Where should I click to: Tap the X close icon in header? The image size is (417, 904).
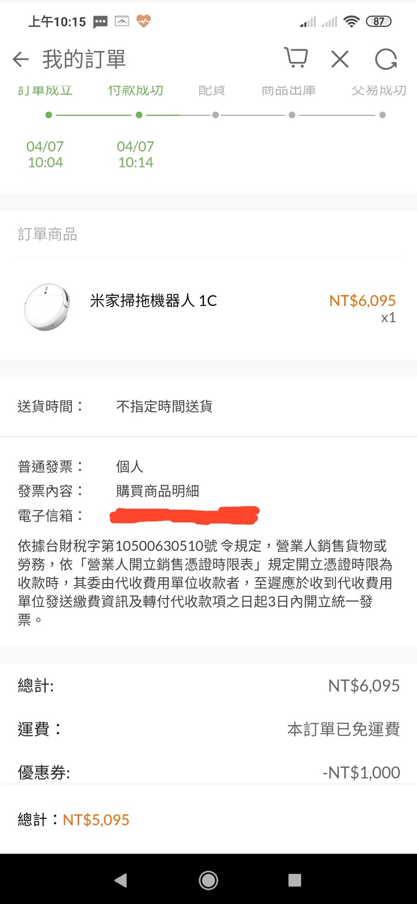[x=340, y=59]
